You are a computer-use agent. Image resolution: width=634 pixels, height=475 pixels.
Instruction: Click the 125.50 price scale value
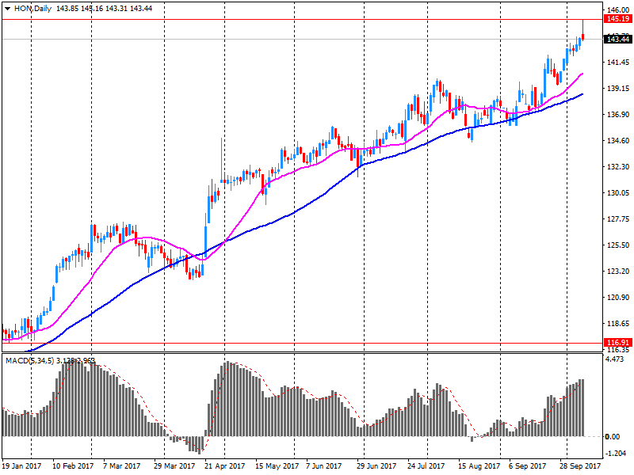(618, 245)
